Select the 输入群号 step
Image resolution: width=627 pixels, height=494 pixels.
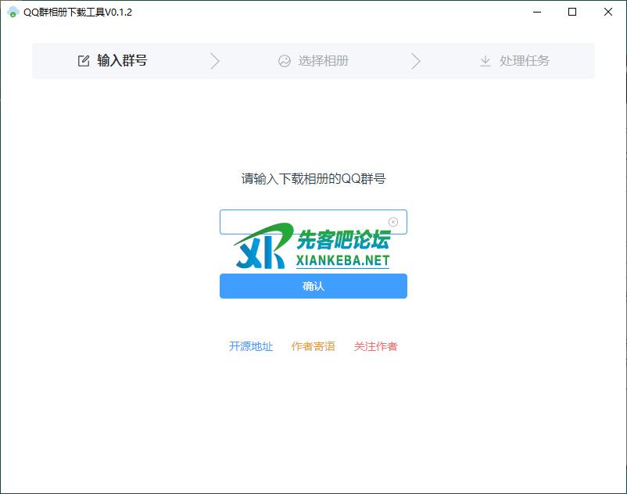122,61
